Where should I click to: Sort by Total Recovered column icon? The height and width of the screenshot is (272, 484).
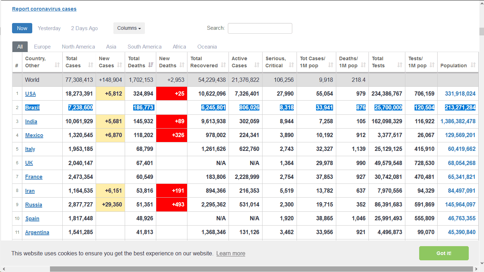point(223,65)
